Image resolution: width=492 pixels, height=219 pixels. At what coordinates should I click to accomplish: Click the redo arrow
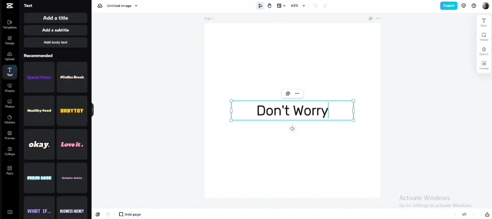[x=325, y=6]
